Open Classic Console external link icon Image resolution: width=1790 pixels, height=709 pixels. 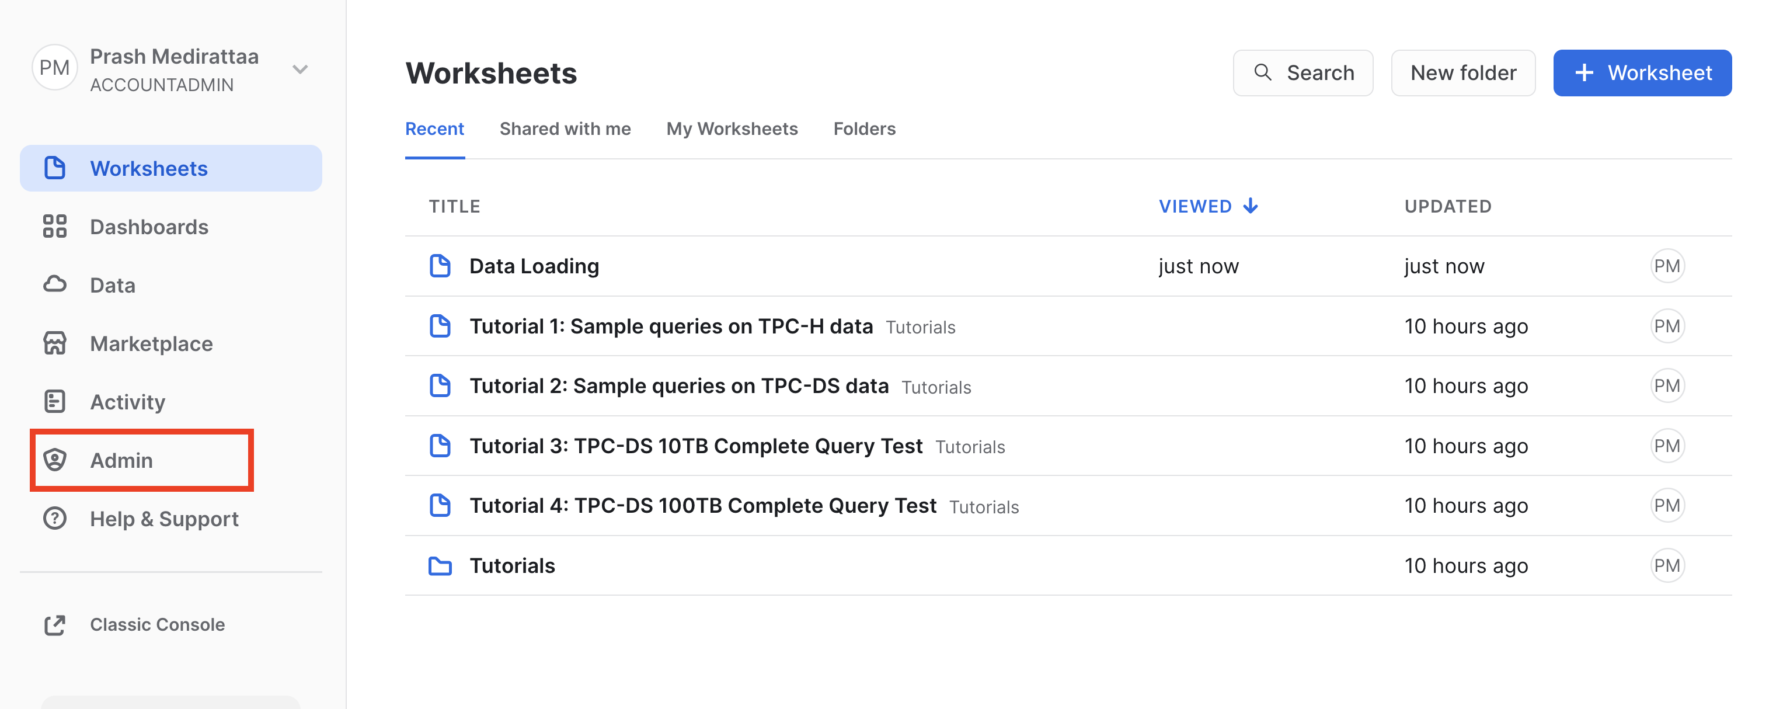(x=55, y=625)
